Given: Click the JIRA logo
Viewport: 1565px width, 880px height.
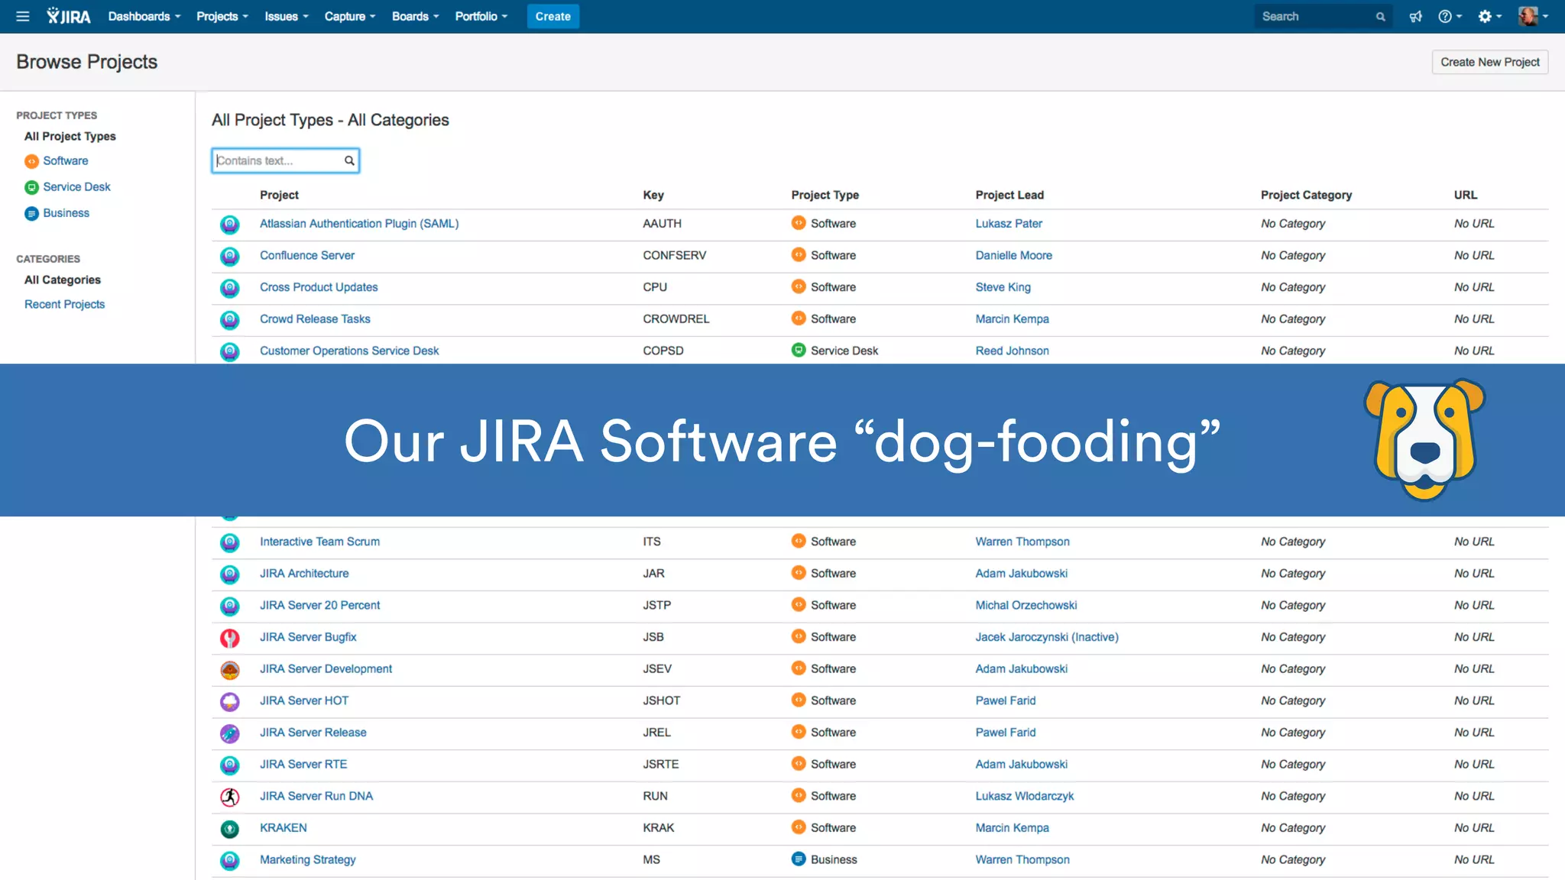Looking at the screenshot, I should tap(69, 16).
